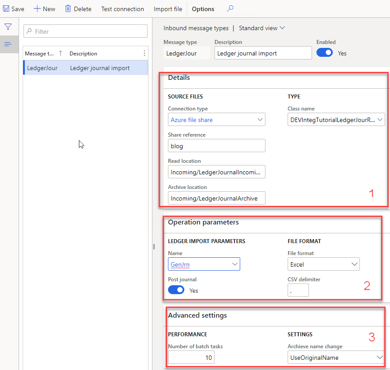Click the Save disk icon
390x370 pixels.
coord(6,9)
